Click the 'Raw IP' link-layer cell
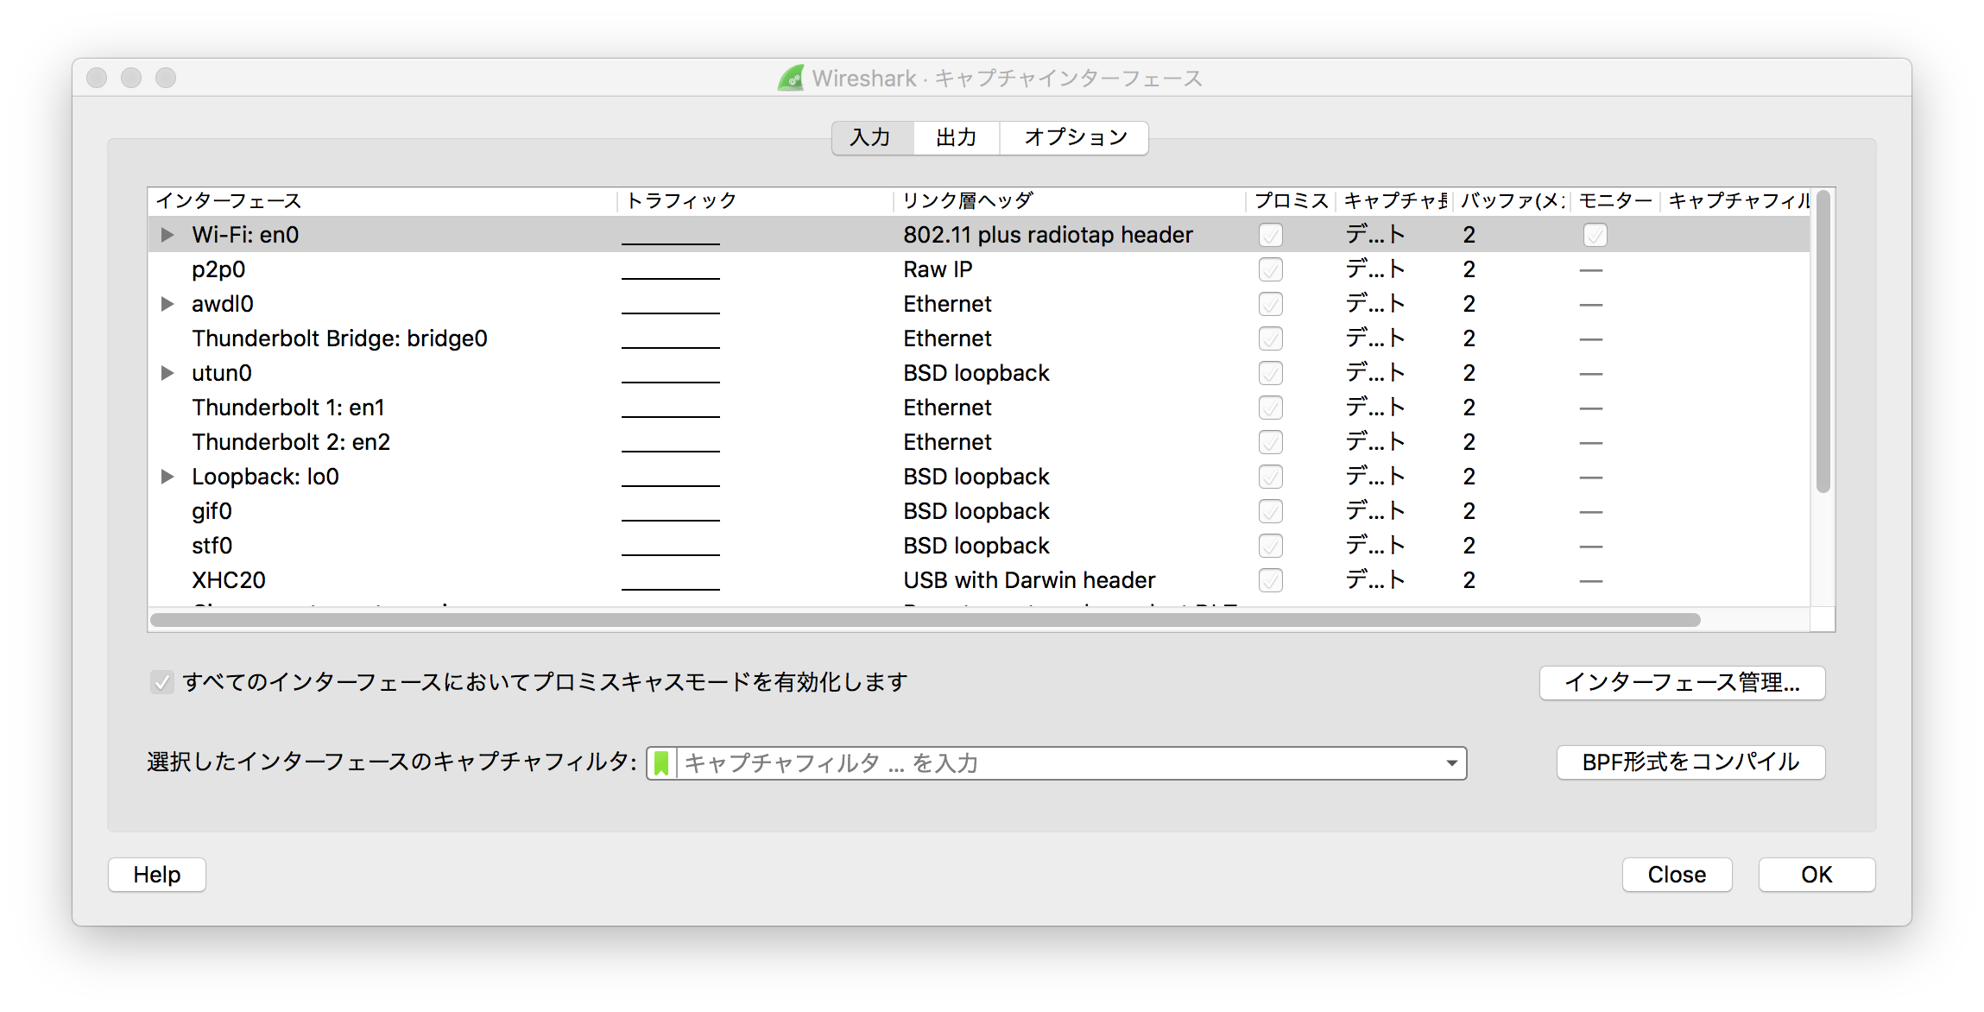This screenshot has width=1984, height=1012. click(938, 269)
